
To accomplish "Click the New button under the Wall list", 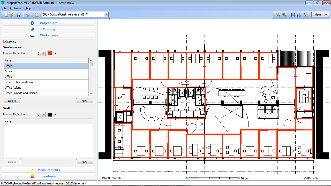I will tap(85, 162).
